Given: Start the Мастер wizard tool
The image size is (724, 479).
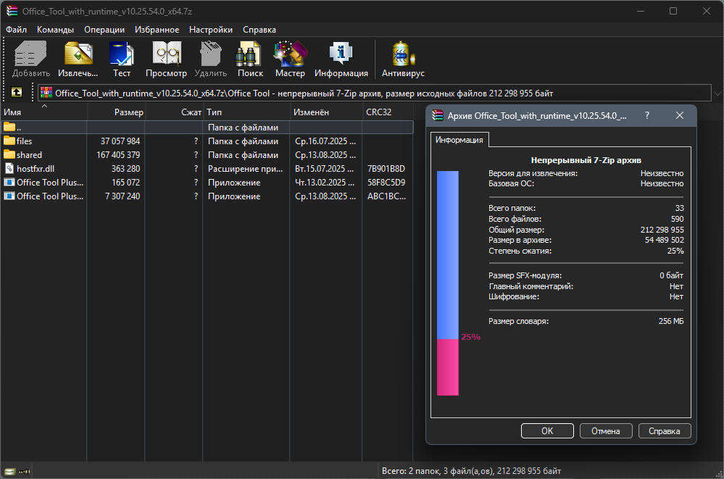Looking at the screenshot, I should 290,54.
